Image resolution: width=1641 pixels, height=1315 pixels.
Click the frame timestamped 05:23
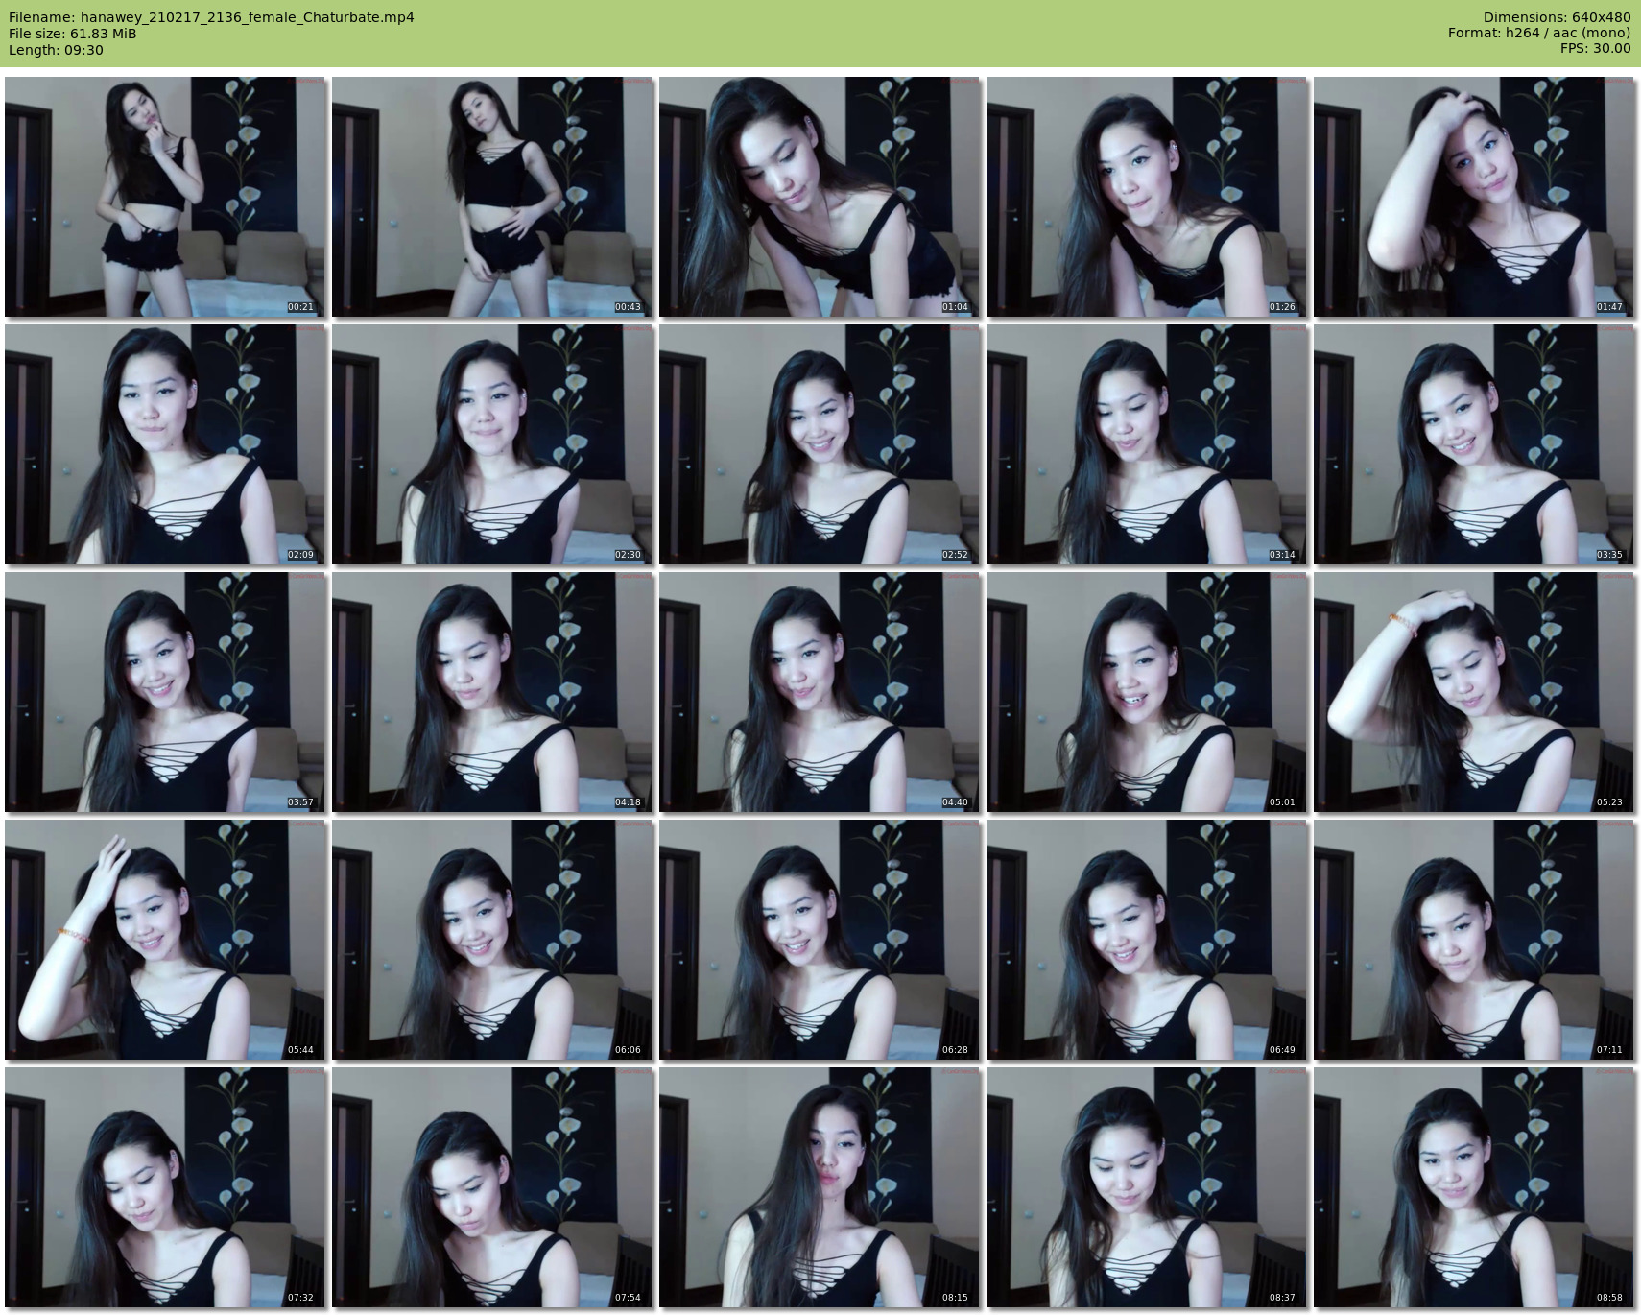1473,692
